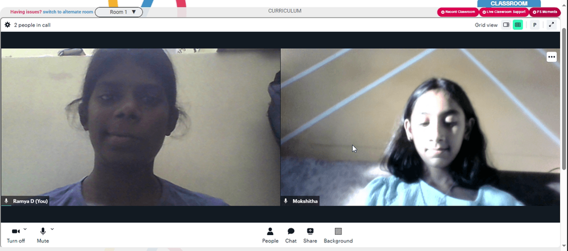Open three-dot menu on Mokshitha's video

tap(552, 57)
